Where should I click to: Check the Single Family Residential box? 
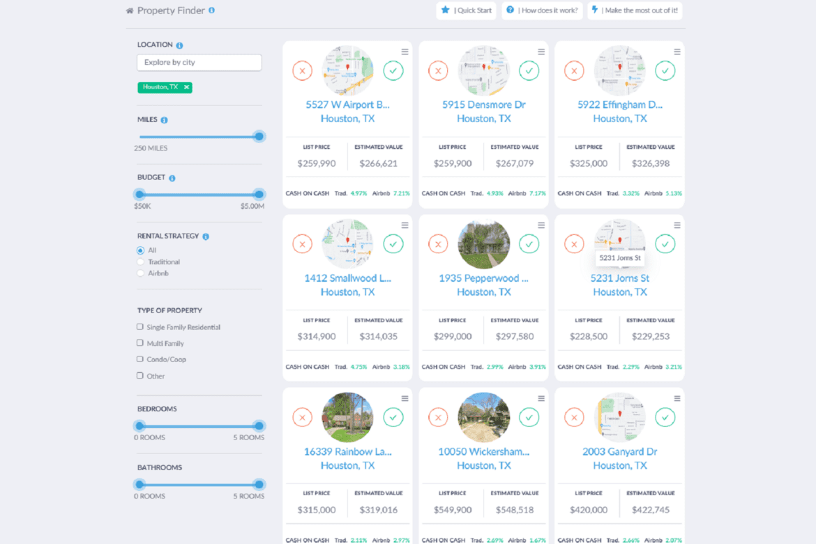pyautogui.click(x=140, y=326)
